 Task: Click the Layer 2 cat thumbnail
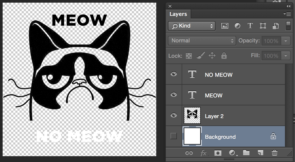[x=192, y=115]
